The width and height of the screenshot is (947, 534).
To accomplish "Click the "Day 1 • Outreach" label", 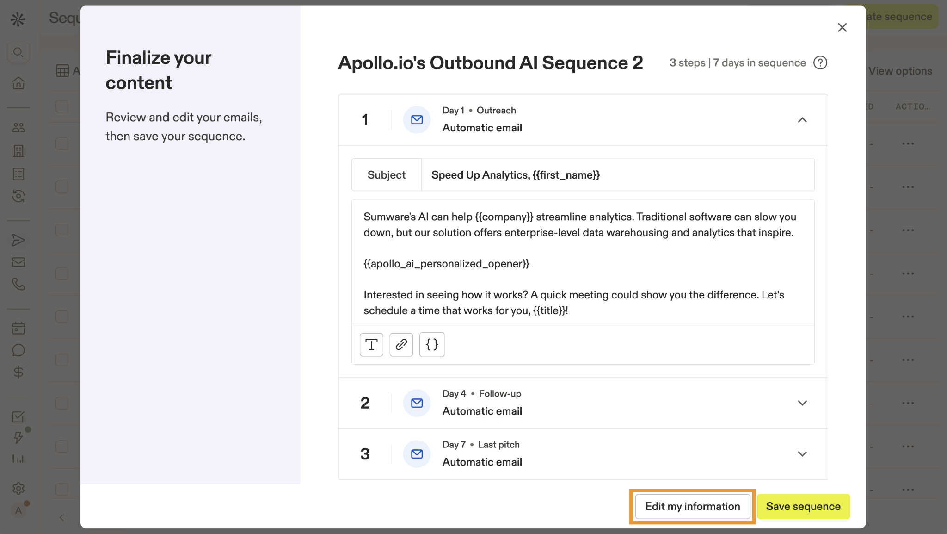I will point(479,110).
